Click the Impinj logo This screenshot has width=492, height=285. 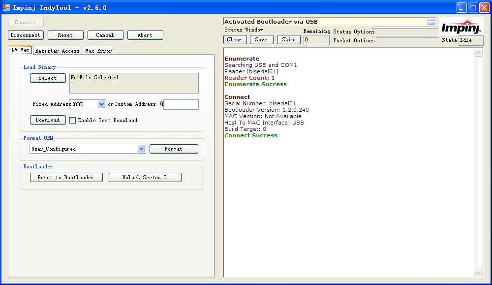point(461,27)
